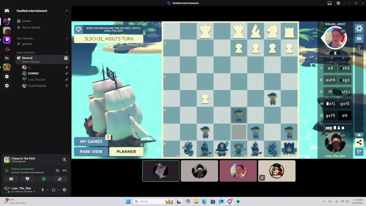Open audio output options arrow

(58, 190)
